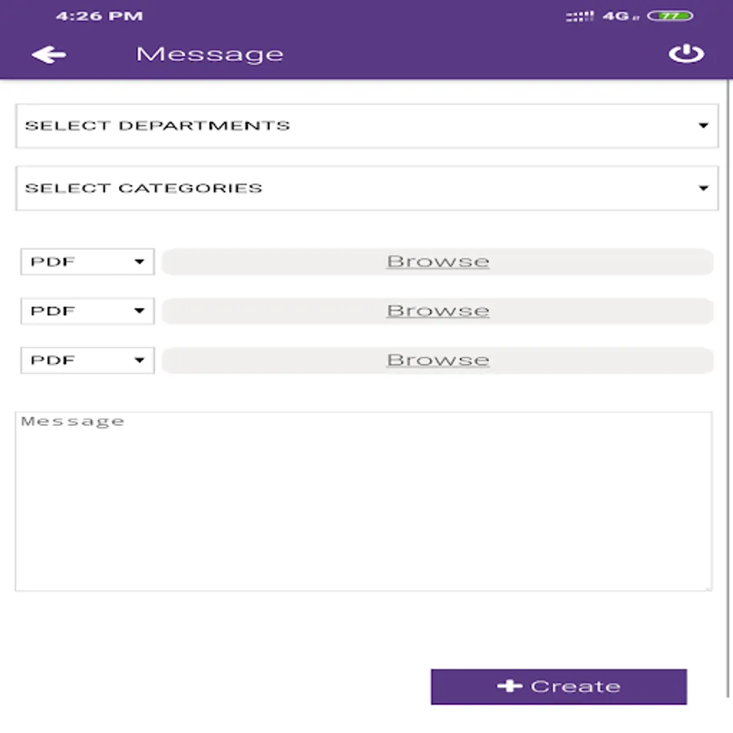Click the third Browse link

point(438,360)
